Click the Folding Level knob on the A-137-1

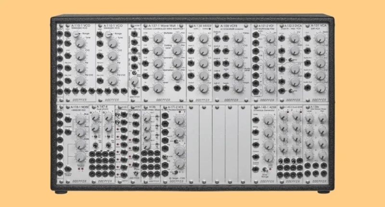(x=158, y=51)
